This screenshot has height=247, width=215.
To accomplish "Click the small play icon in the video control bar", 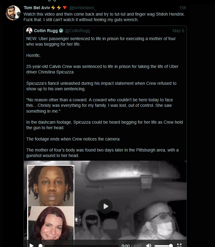I will [31, 245].
